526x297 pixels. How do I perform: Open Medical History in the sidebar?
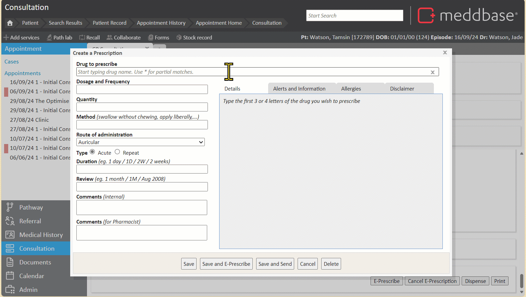tap(41, 235)
